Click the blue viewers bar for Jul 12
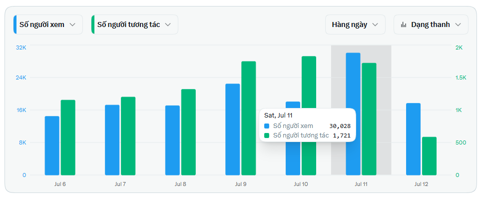 [413, 139]
